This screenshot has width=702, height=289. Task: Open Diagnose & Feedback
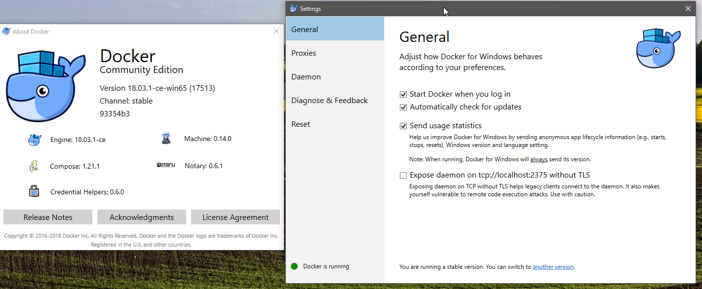tap(329, 100)
